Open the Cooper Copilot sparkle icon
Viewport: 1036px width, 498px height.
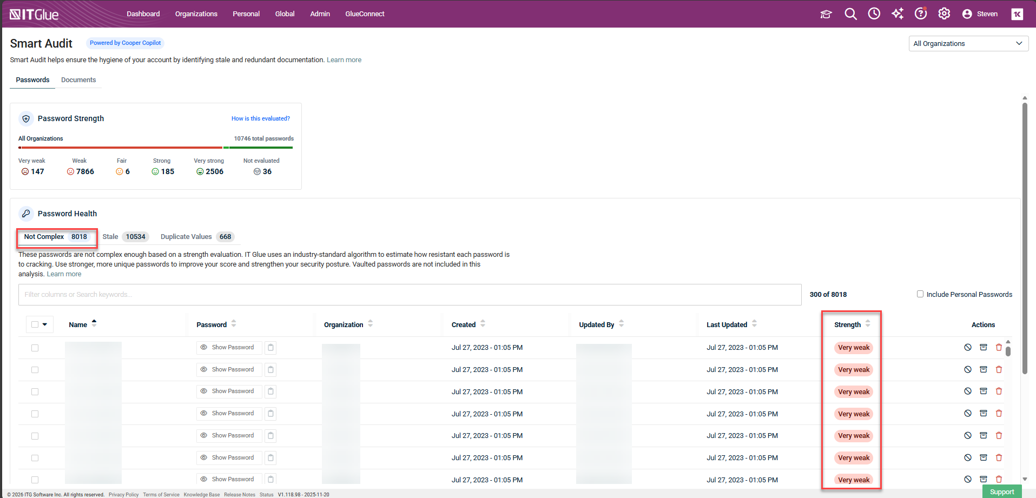898,14
